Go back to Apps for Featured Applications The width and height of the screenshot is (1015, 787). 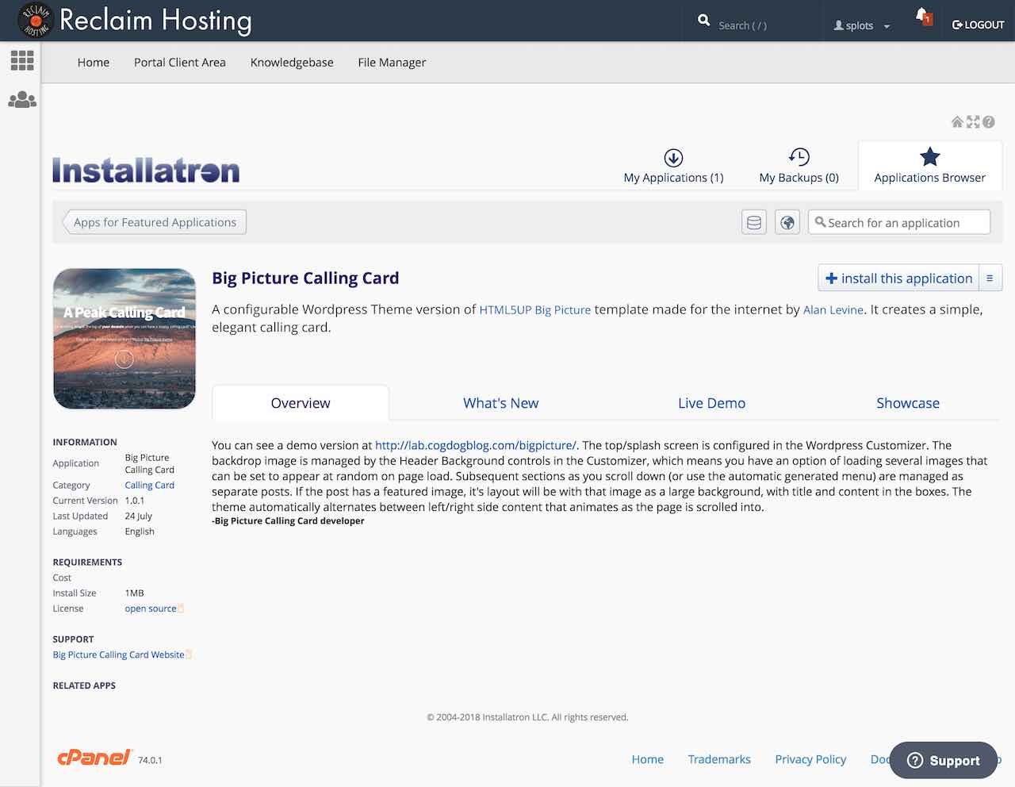coord(155,222)
